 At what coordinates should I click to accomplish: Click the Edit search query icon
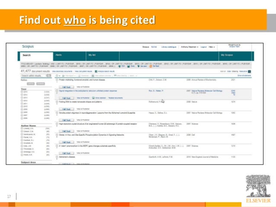pyautogui.click(x=119, y=66)
